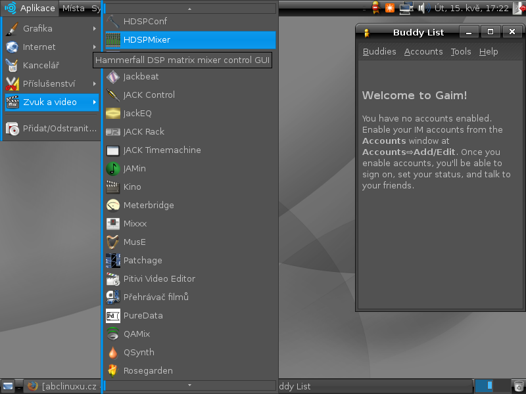Image resolution: width=526 pixels, height=394 pixels.
Task: Open Přidat/Odstranit… software installer
Action: point(51,129)
